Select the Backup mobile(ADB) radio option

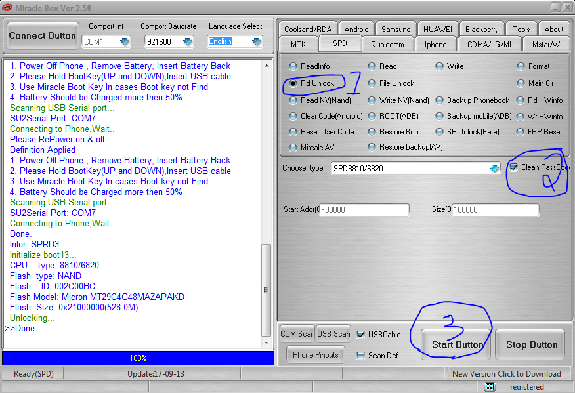pyautogui.click(x=439, y=116)
